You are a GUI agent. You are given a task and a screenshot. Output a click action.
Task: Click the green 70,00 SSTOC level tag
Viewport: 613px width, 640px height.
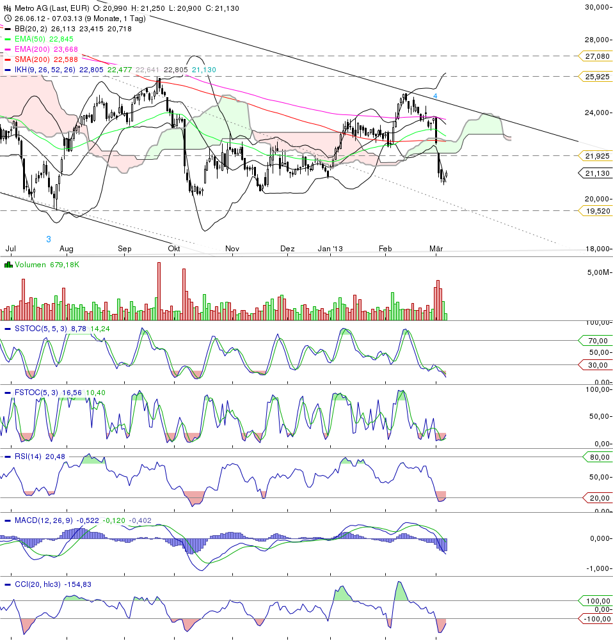coord(596,341)
